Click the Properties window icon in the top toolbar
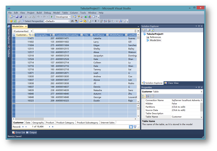 (x=78, y=17)
